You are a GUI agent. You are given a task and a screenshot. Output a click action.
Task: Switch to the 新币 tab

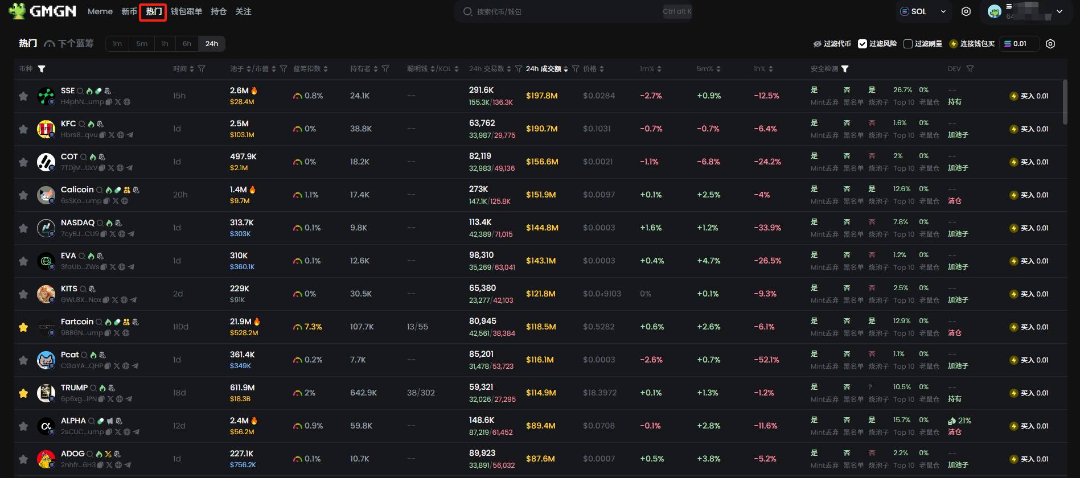tap(129, 11)
